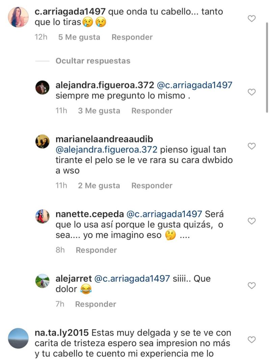270x360 pixels.
Task: Reply to c.arriagada1497 using Responder
Action: coord(132,37)
